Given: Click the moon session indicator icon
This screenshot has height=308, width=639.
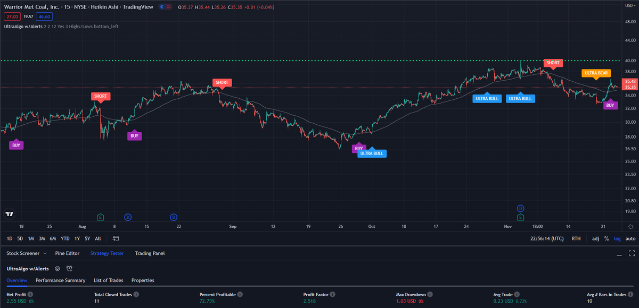Looking at the screenshot, I should [x=161, y=7].
